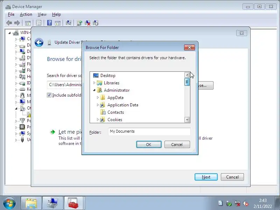Click the 'Let me pick' green arrow link
This screenshot has width=280, height=210.
[x=53, y=132]
